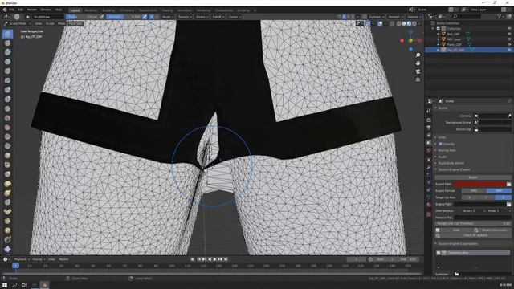Open the Render properties tab

429,120
